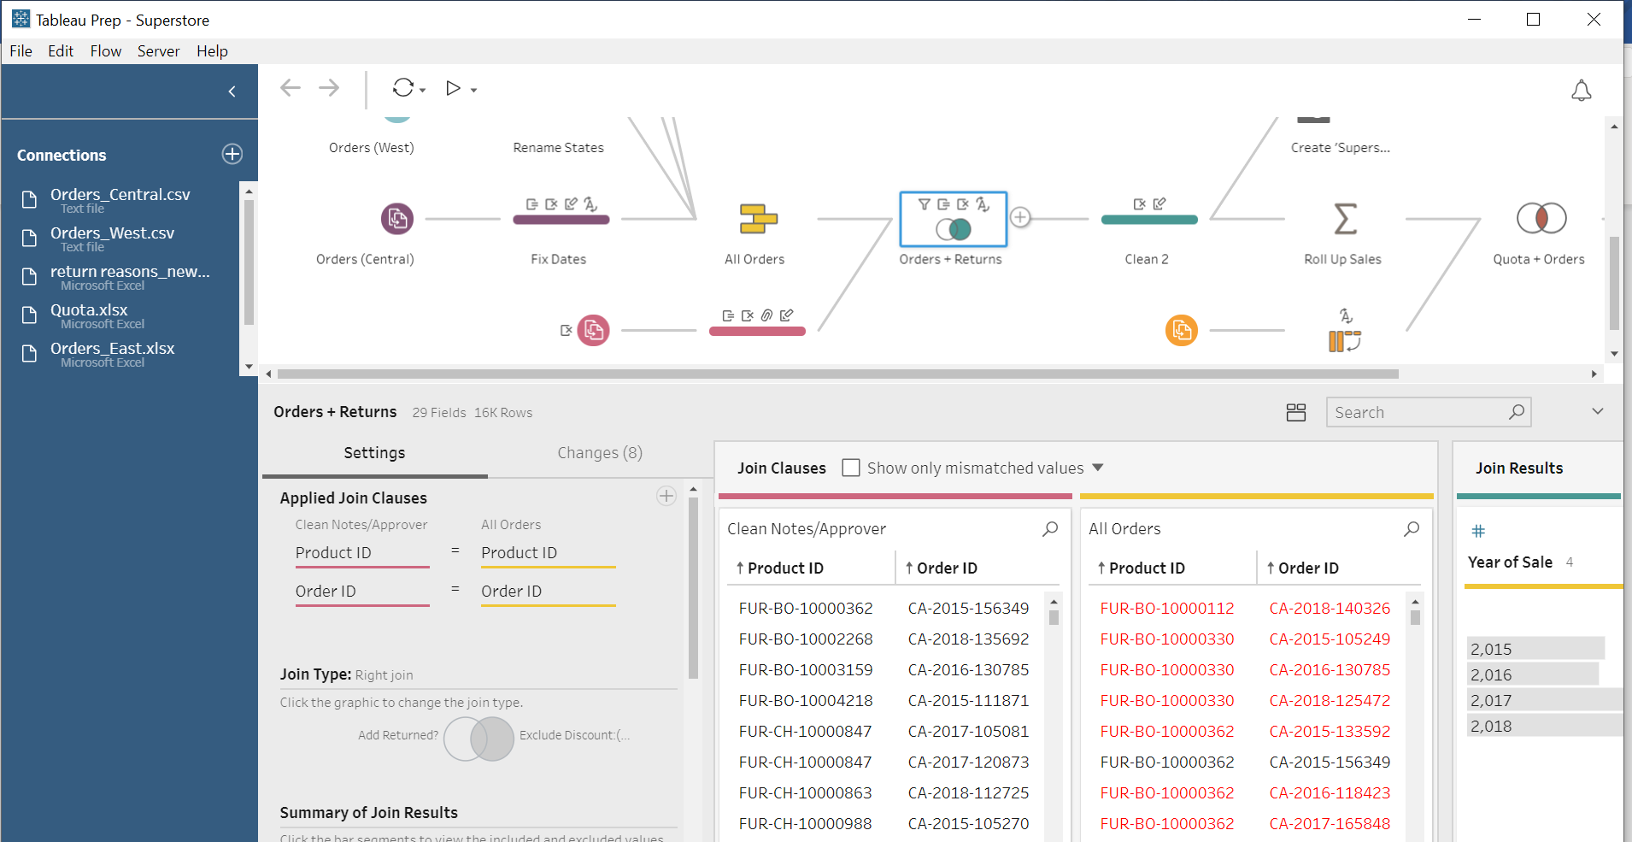Screen dimensions: 1632x842
Task: Search values in Clean Notes/Approver pane
Action: pyautogui.click(x=1050, y=529)
